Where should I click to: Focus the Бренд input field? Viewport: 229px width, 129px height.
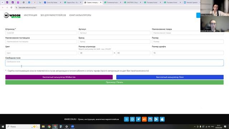pyautogui.click(x=114, y=42)
